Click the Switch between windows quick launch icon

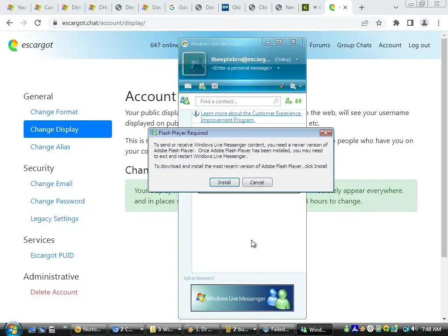[x=42, y=329]
